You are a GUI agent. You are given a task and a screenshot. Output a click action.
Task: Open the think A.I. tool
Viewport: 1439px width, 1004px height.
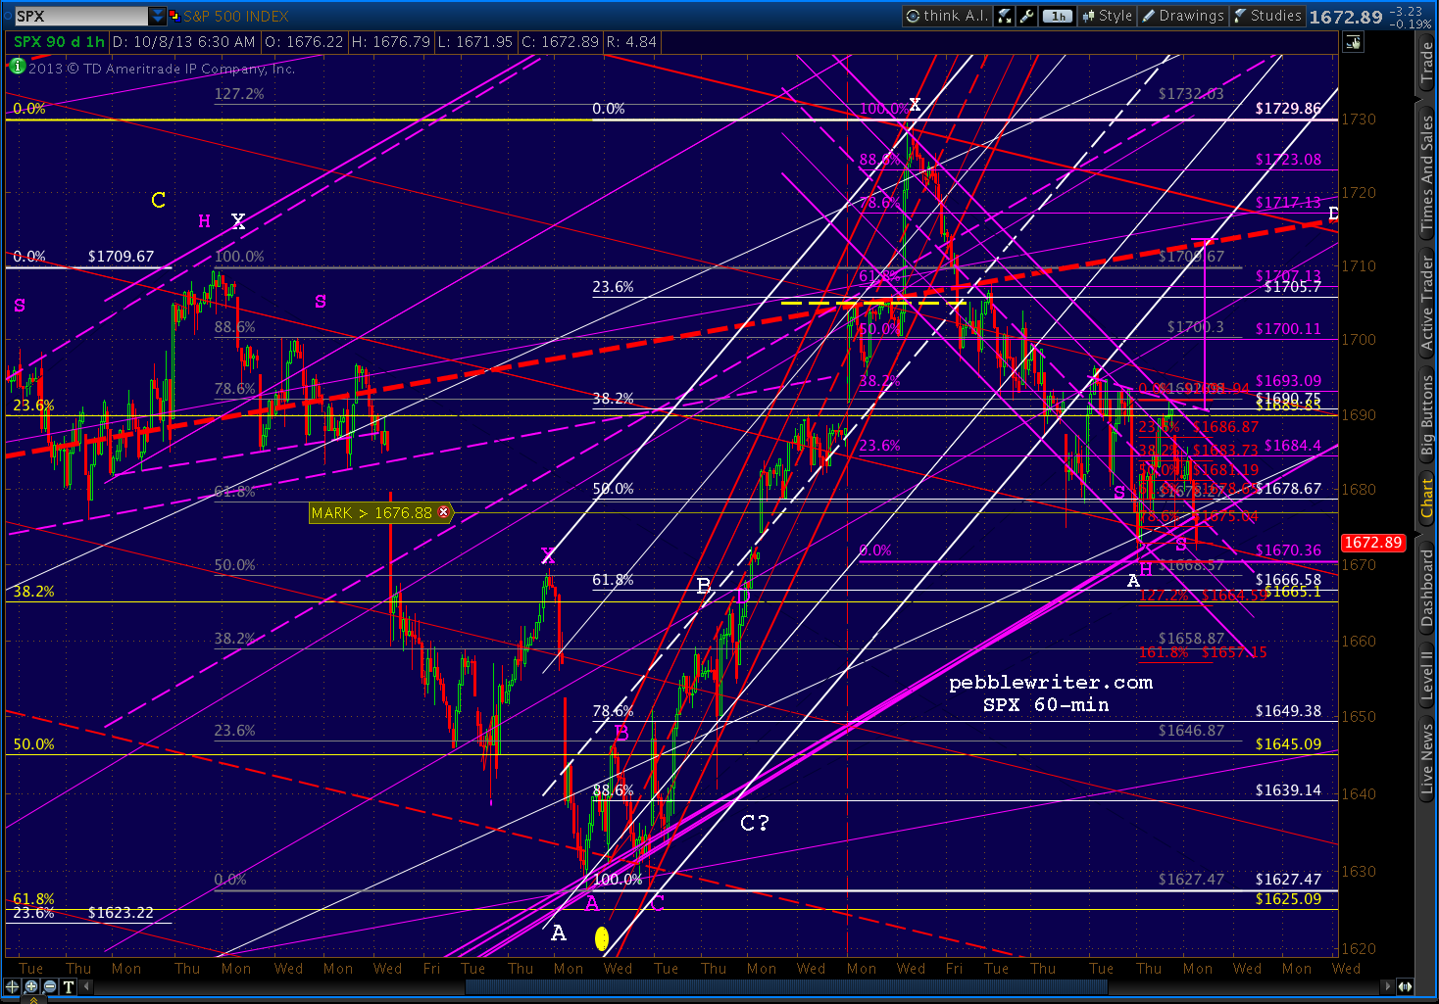pyautogui.click(x=947, y=16)
